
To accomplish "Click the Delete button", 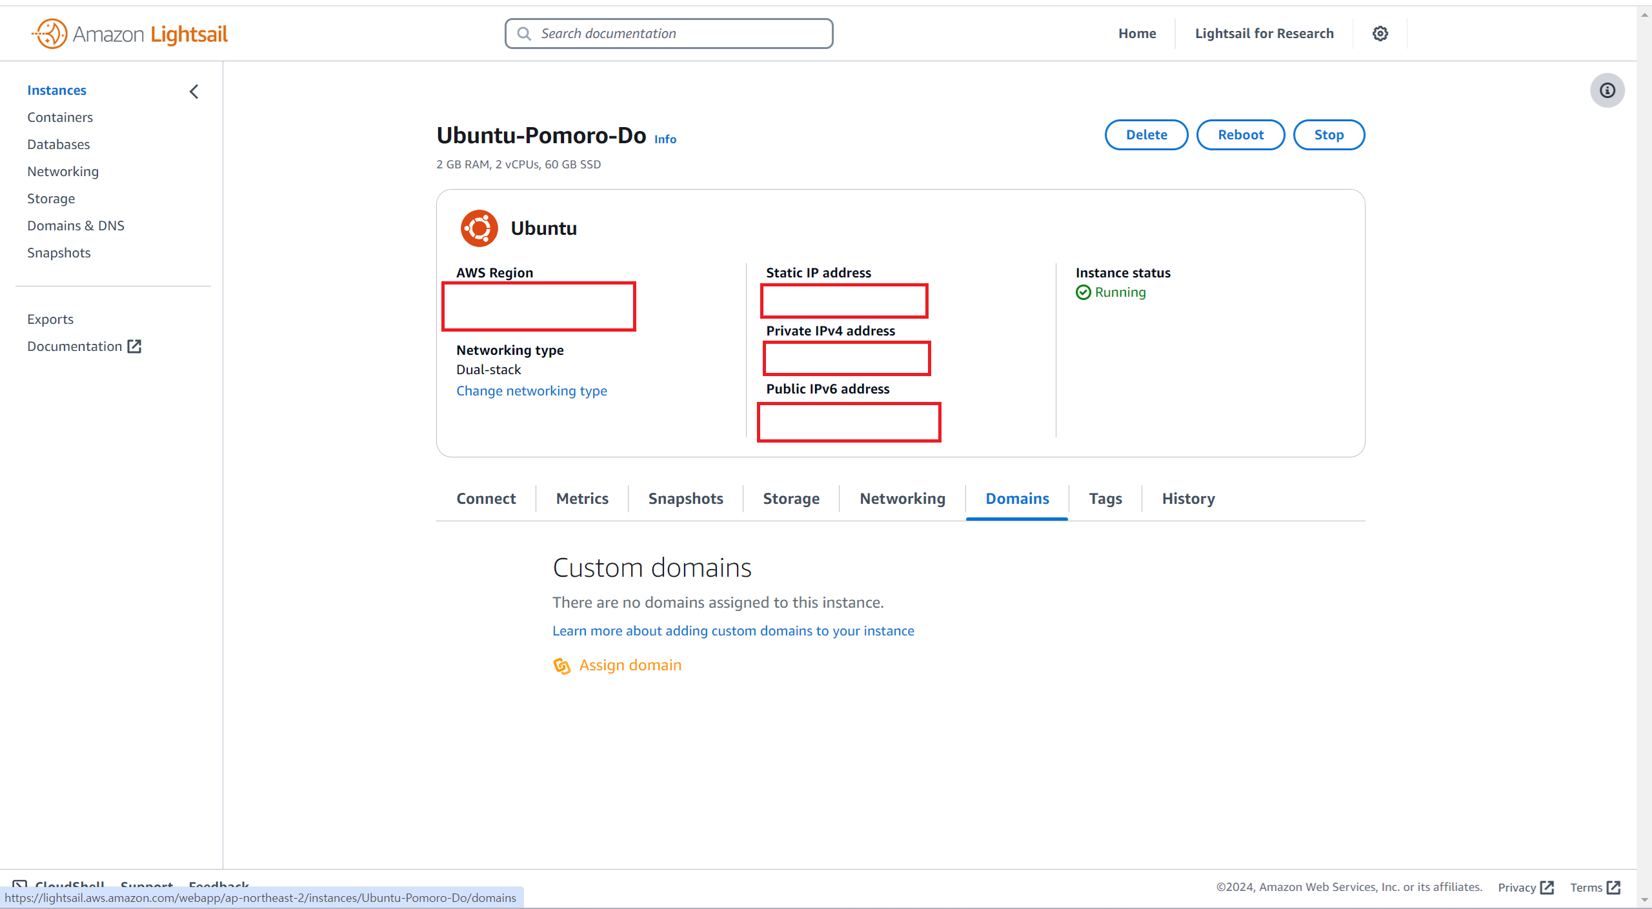I will tap(1146, 135).
